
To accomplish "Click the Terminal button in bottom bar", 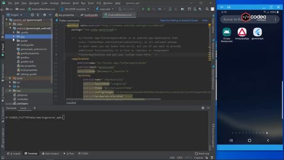I will [31, 153].
